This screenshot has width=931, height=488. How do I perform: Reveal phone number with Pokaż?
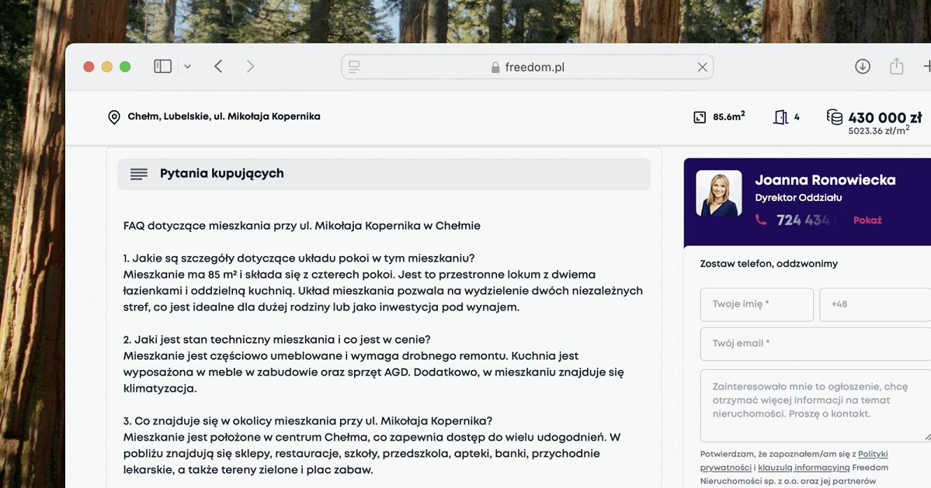867,220
